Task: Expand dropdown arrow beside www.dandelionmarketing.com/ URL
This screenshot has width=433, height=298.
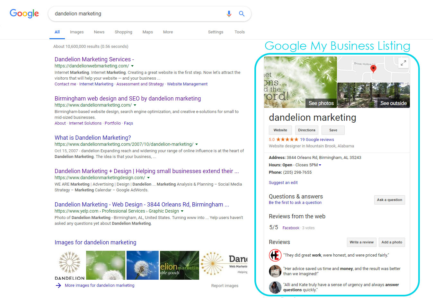Action: [135, 105]
